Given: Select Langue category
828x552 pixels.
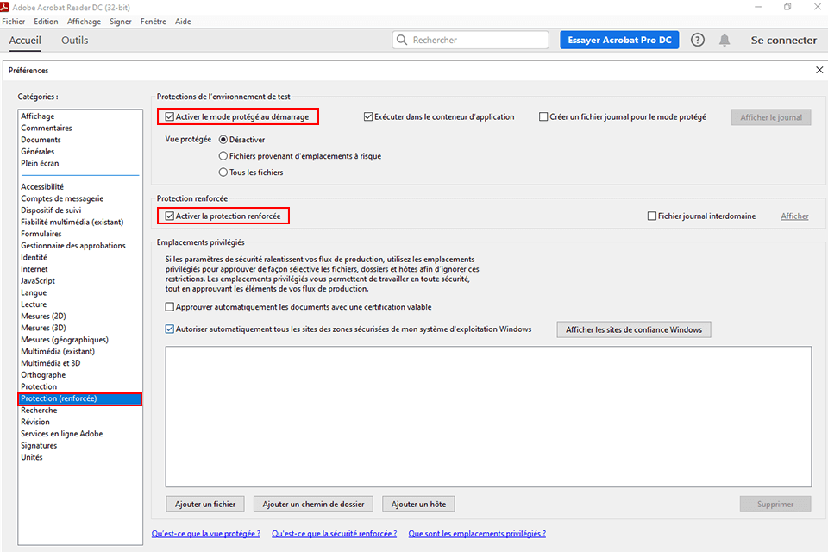Looking at the screenshot, I should point(34,292).
